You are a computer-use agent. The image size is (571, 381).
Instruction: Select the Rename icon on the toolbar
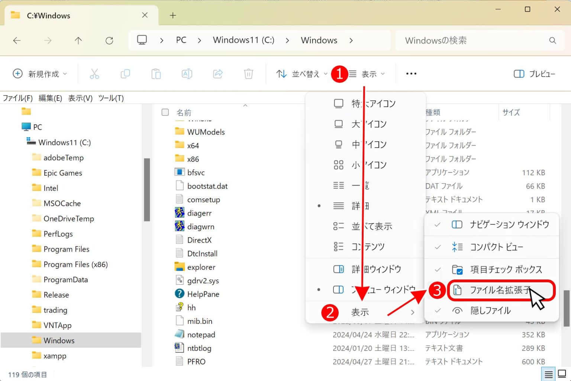click(187, 74)
